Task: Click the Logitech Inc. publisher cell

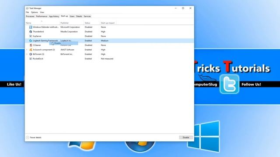Action: 66,41
